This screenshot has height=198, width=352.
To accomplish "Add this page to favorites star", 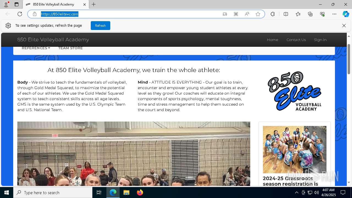I will point(258,14).
